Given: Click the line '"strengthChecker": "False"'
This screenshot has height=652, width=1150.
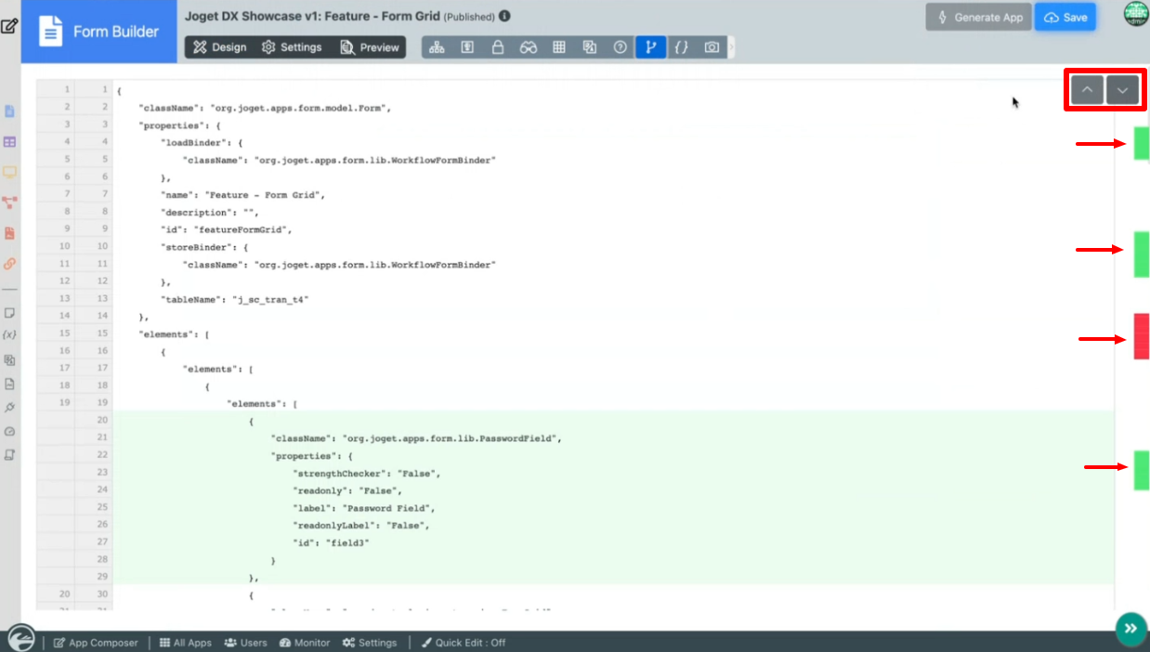Looking at the screenshot, I should (366, 473).
